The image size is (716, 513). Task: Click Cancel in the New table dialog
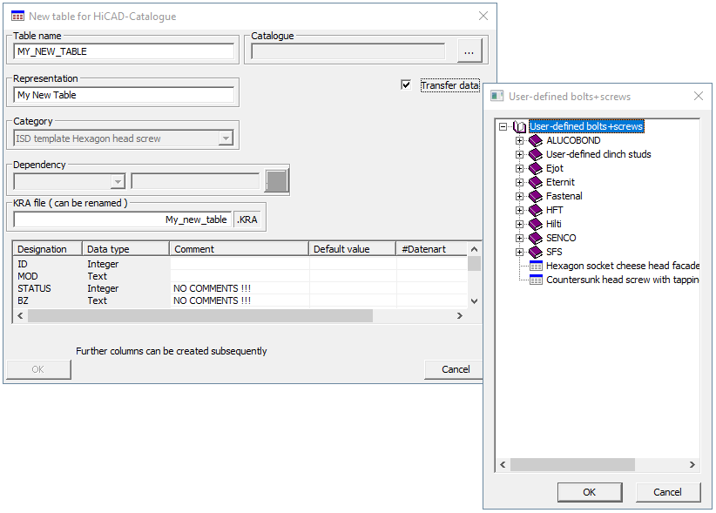click(455, 369)
